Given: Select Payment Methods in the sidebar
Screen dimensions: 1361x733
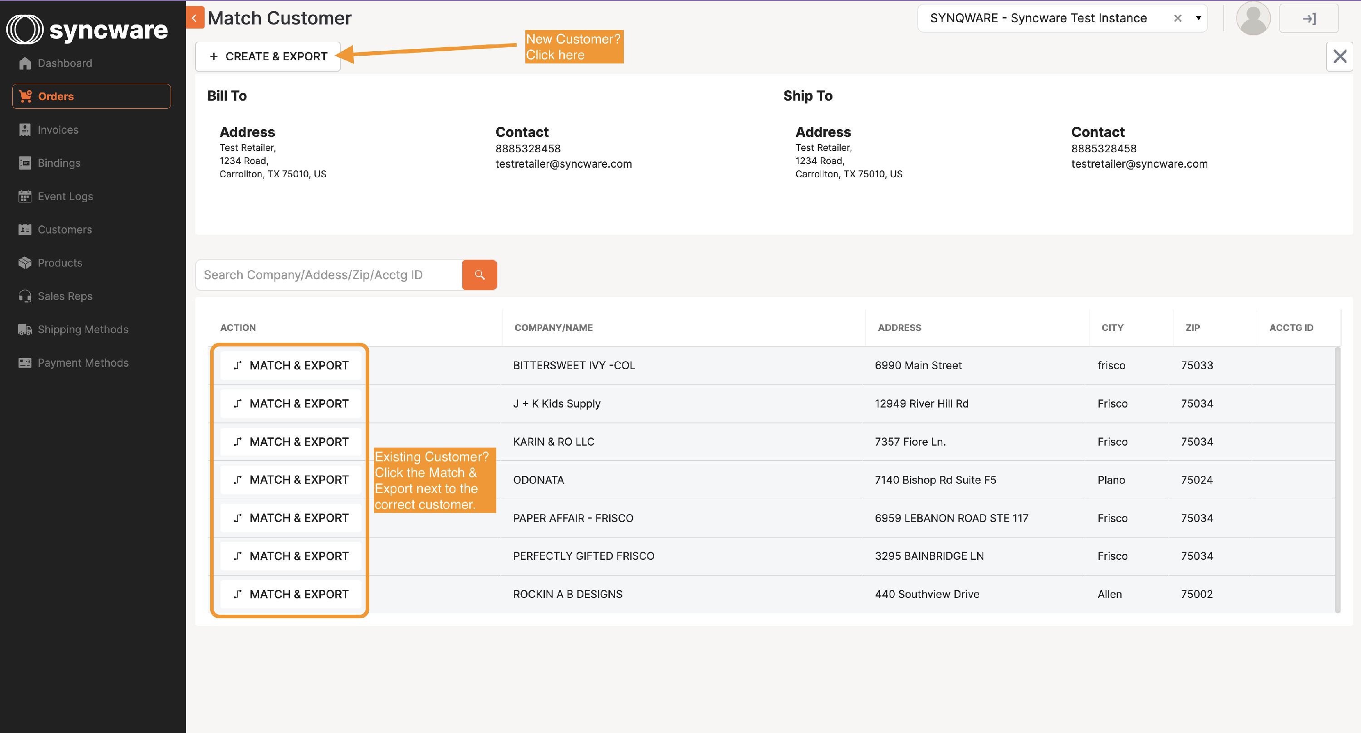Looking at the screenshot, I should [83, 363].
